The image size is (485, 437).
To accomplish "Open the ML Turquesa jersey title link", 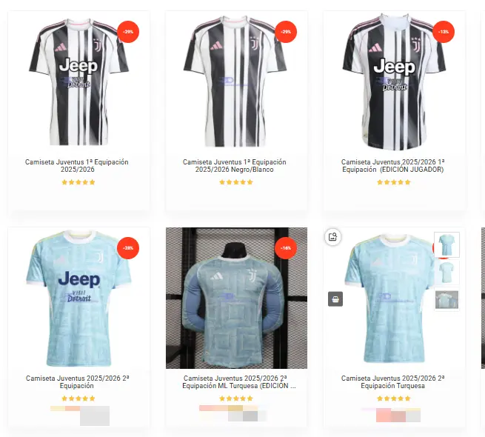I will click(x=238, y=382).
